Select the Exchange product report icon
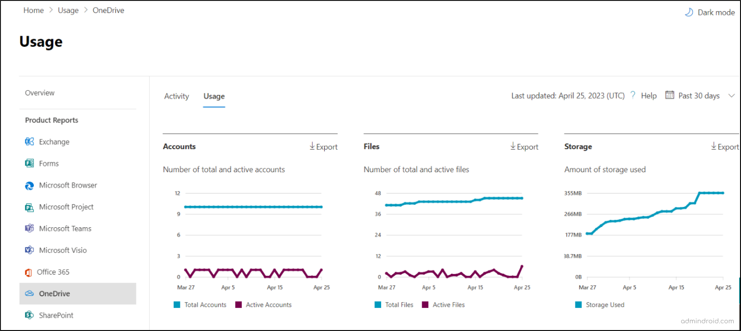The height and width of the screenshot is (331, 741). point(29,141)
